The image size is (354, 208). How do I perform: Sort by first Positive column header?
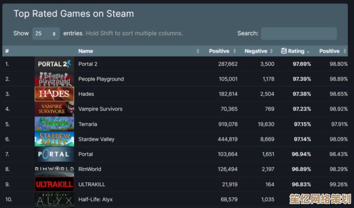coord(219,51)
